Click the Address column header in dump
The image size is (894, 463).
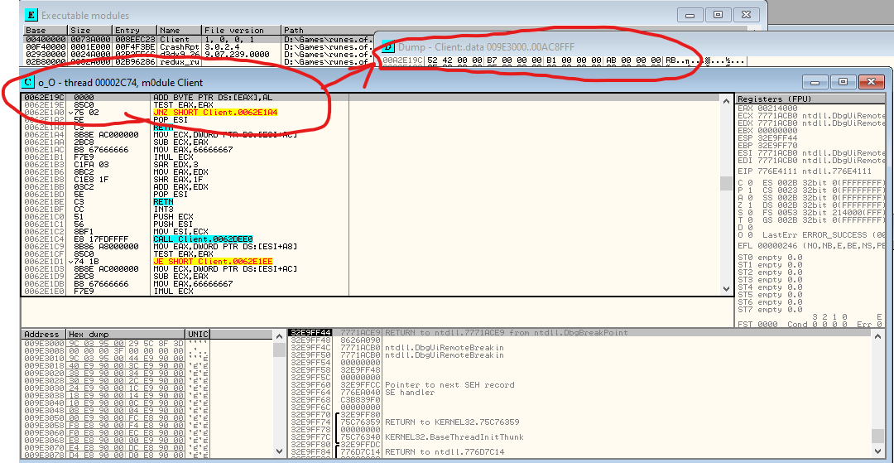point(43,335)
